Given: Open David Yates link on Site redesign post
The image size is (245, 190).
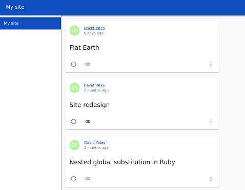Looking at the screenshot, I should tap(94, 85).
